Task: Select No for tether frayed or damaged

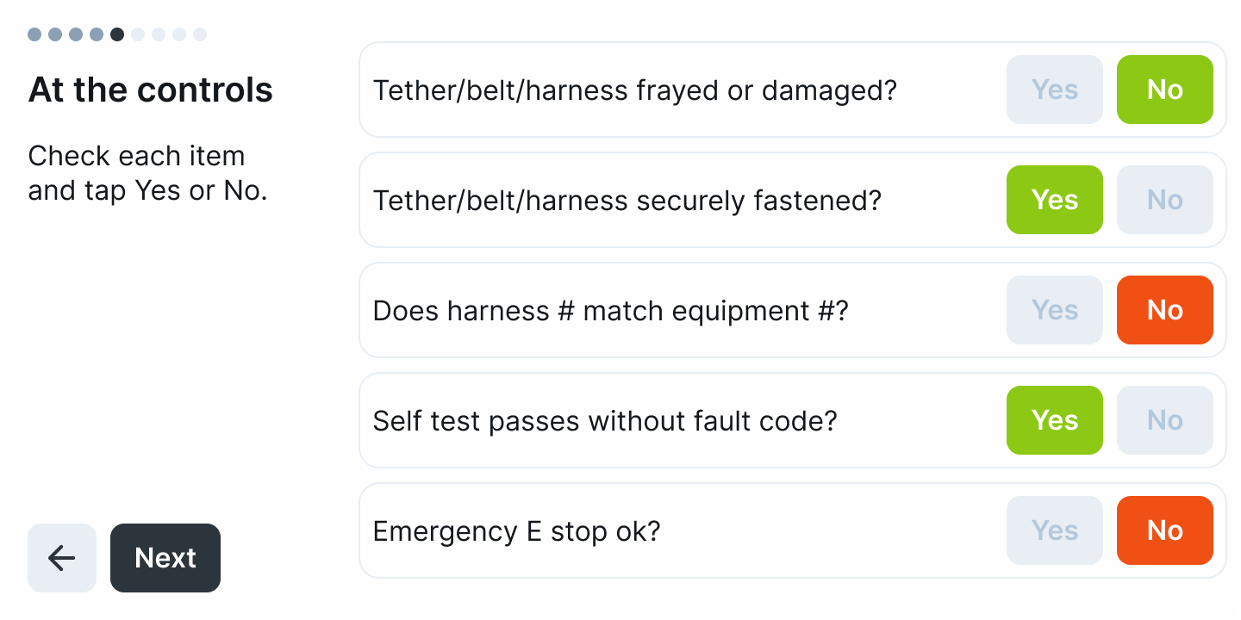Action: pos(1165,90)
